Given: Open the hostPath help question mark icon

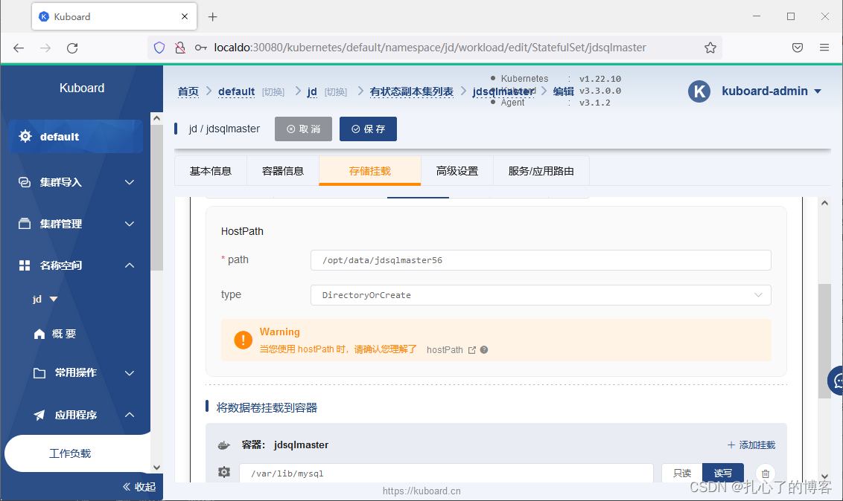Looking at the screenshot, I should (x=483, y=349).
